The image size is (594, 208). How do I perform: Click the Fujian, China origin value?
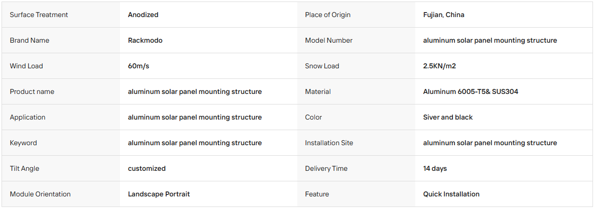click(443, 15)
